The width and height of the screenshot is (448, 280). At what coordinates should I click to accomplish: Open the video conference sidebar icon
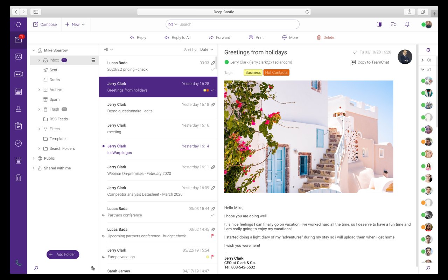(18, 74)
